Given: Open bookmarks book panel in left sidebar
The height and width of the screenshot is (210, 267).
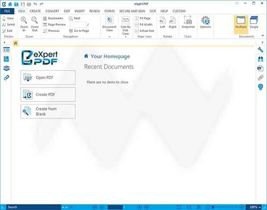Looking at the screenshot, I should [7, 59].
